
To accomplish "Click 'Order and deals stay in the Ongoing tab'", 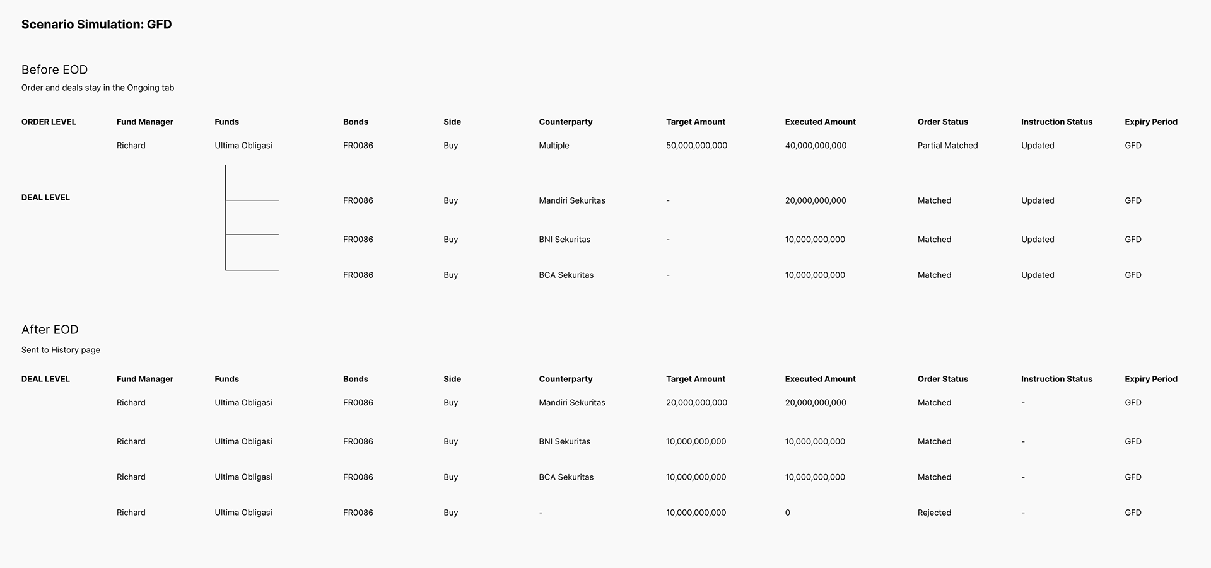I will click(x=98, y=88).
